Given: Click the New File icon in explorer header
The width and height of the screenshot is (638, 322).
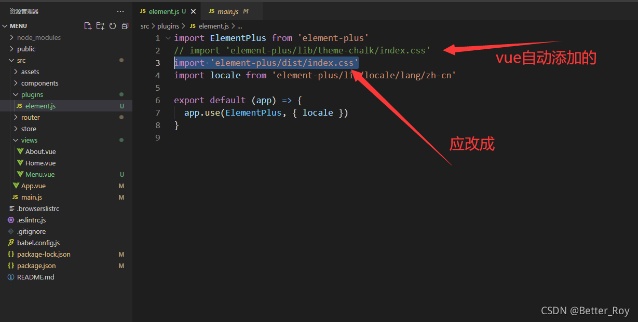Looking at the screenshot, I should 88,26.
